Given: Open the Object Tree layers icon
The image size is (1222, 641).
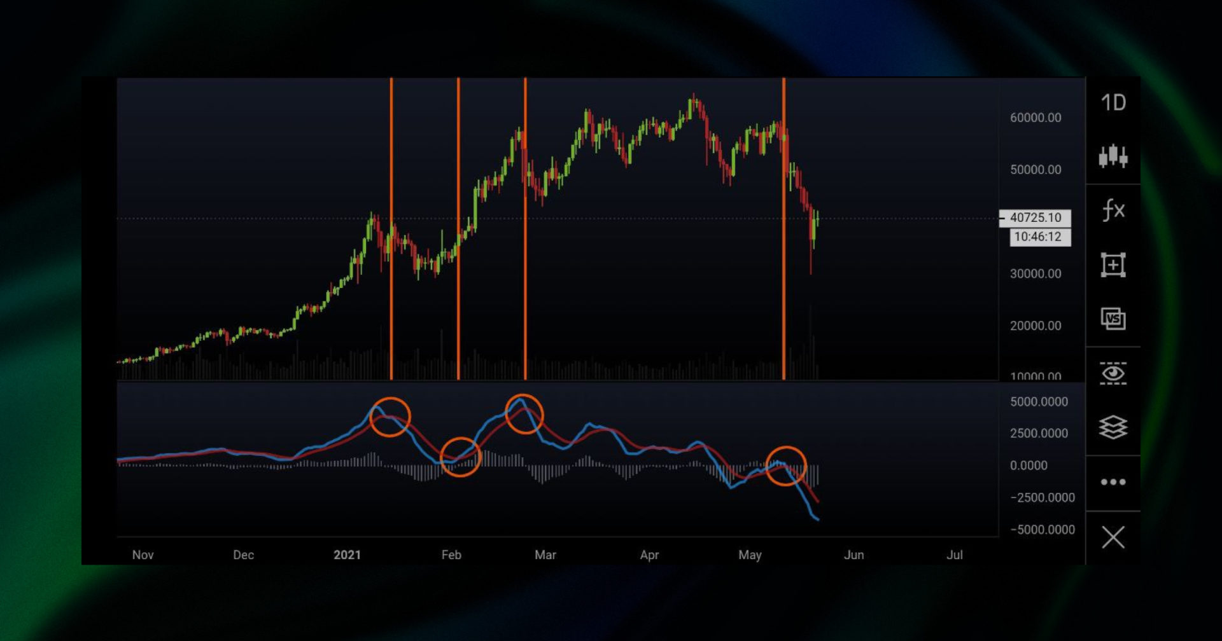Looking at the screenshot, I should coord(1113,428).
